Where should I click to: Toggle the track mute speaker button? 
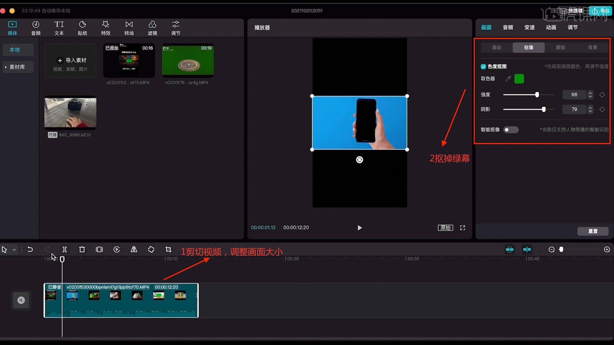click(x=21, y=300)
